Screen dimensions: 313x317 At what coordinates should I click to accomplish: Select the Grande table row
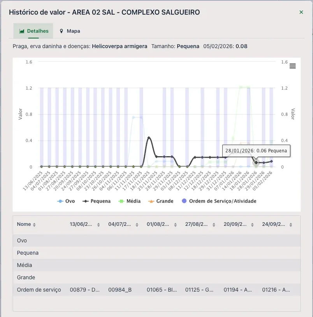point(156,278)
